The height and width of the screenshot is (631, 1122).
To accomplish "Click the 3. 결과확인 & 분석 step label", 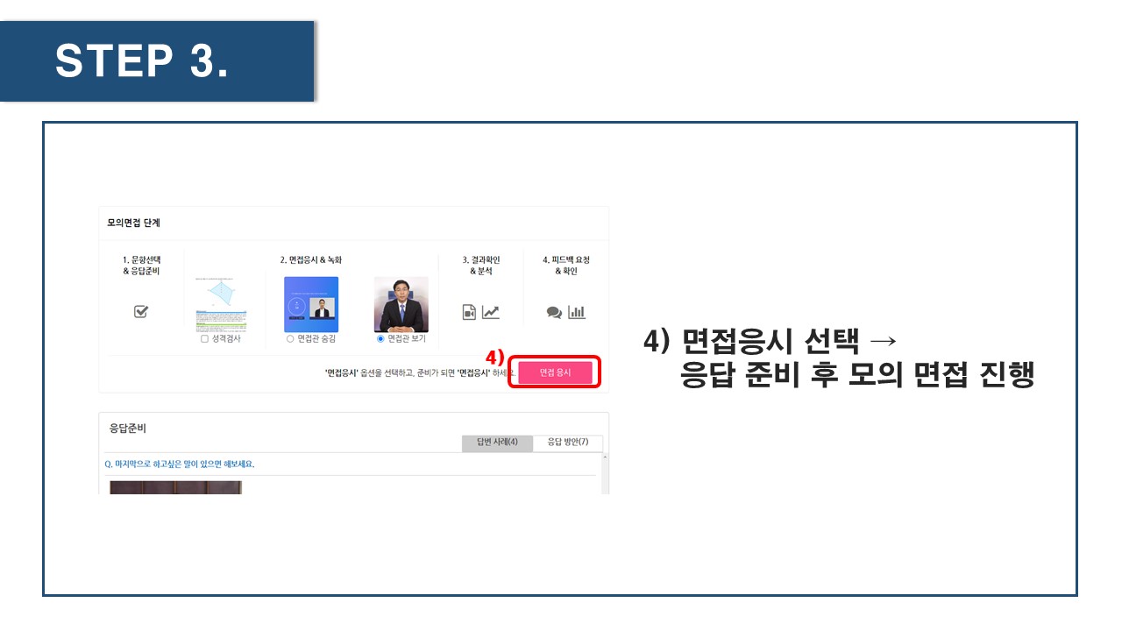I will pyautogui.click(x=479, y=266).
